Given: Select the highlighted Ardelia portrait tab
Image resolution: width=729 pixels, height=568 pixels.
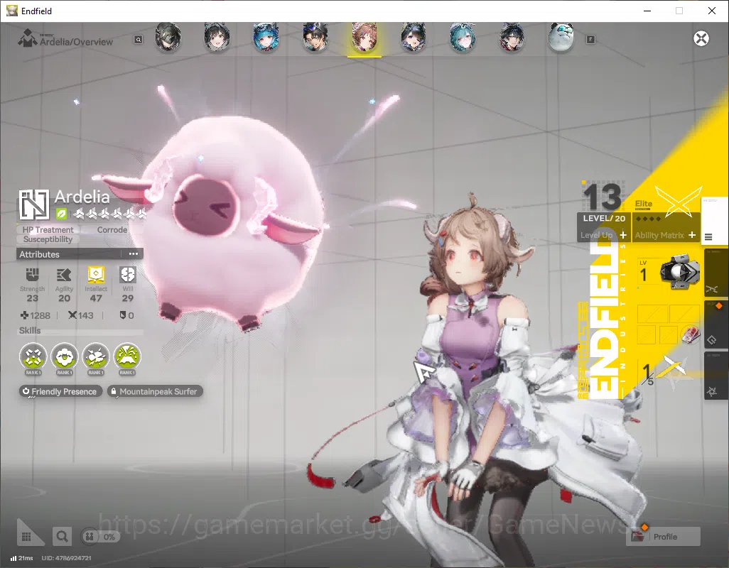Looking at the screenshot, I should coord(364,38).
